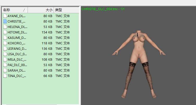Select the highlighted CHRISTIE file icon
This screenshot has width=196, height=105.
[x=5, y=21]
